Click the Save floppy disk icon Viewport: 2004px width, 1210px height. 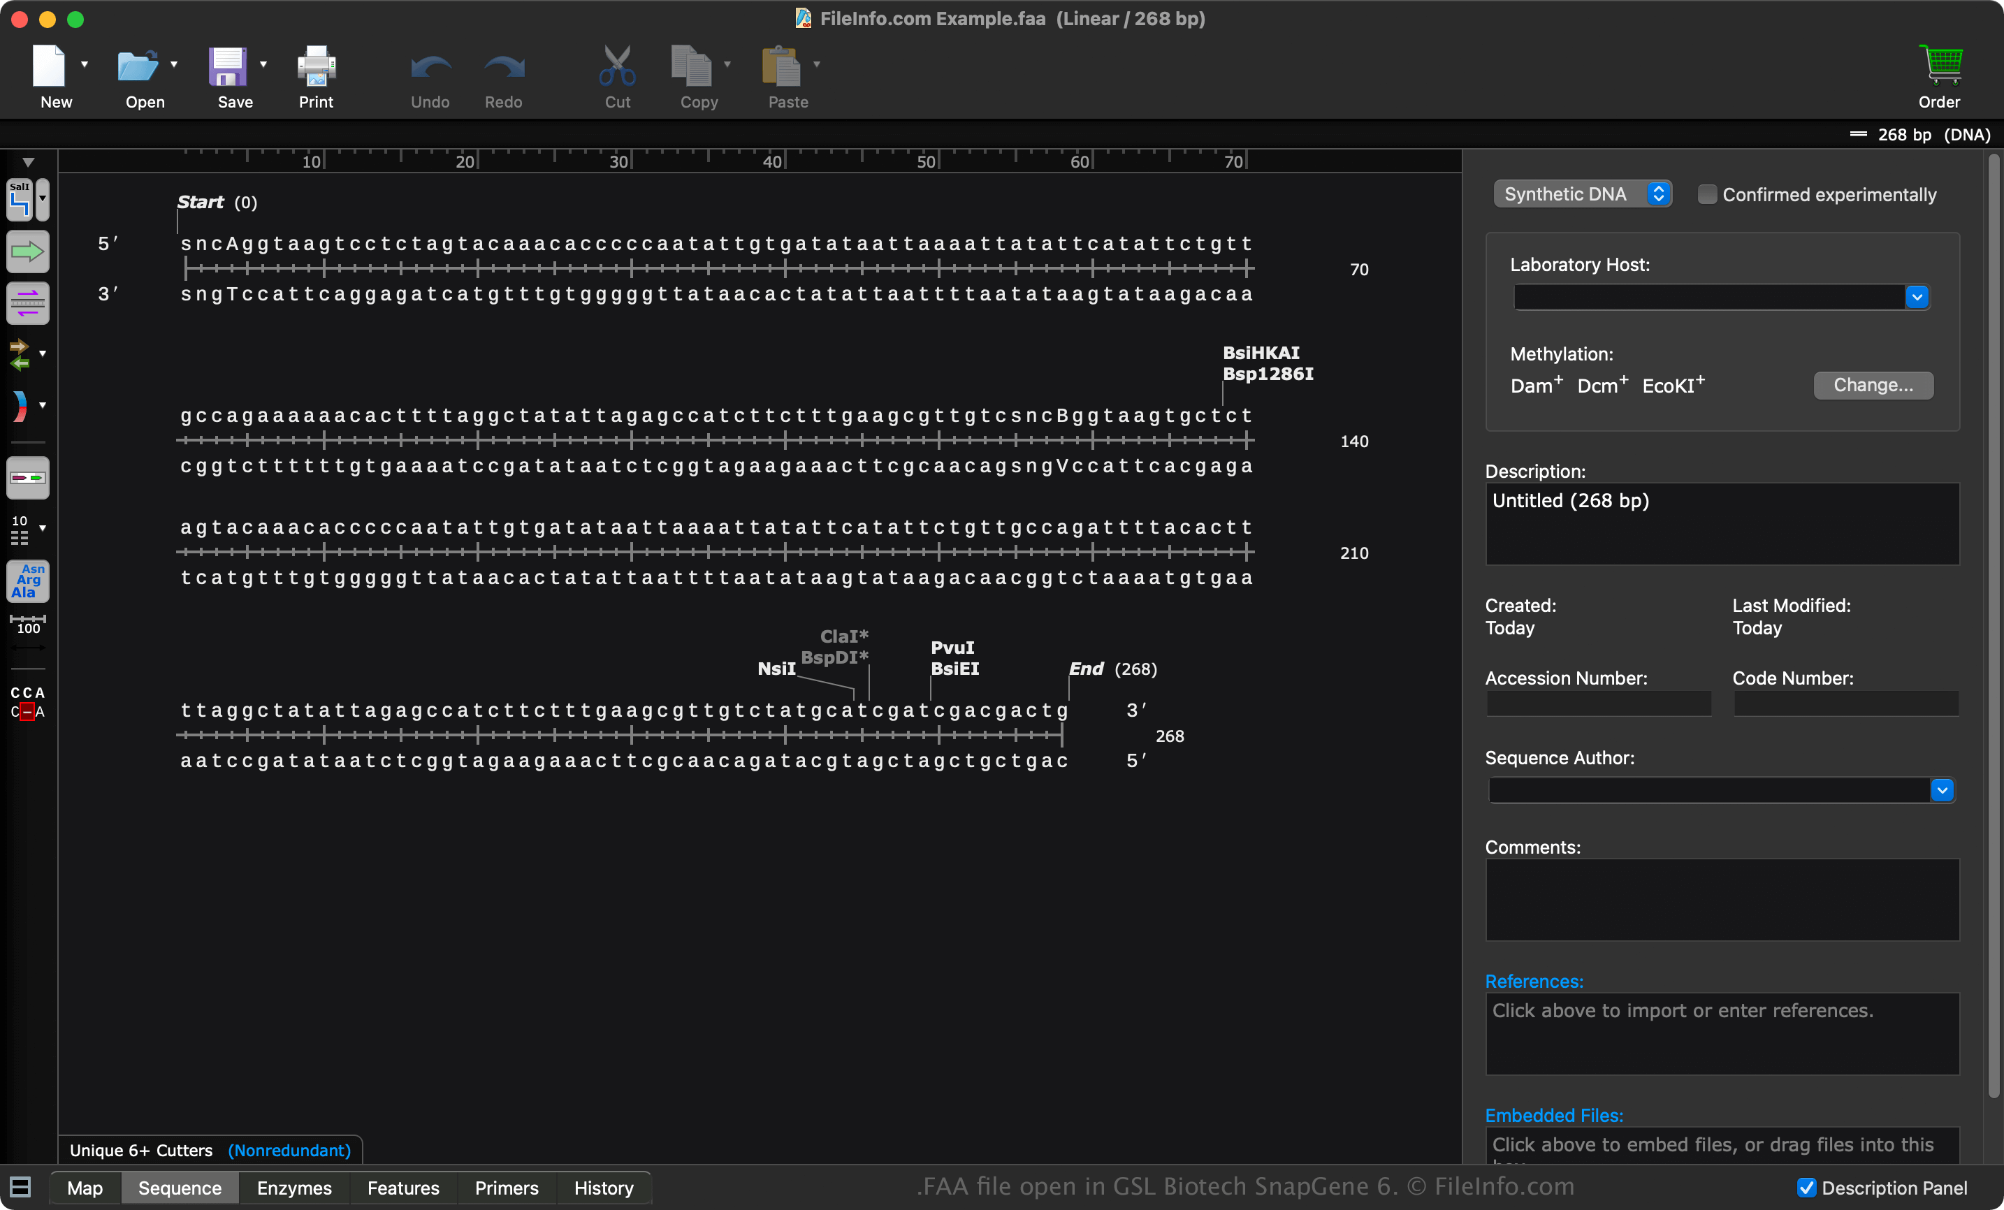[228, 66]
